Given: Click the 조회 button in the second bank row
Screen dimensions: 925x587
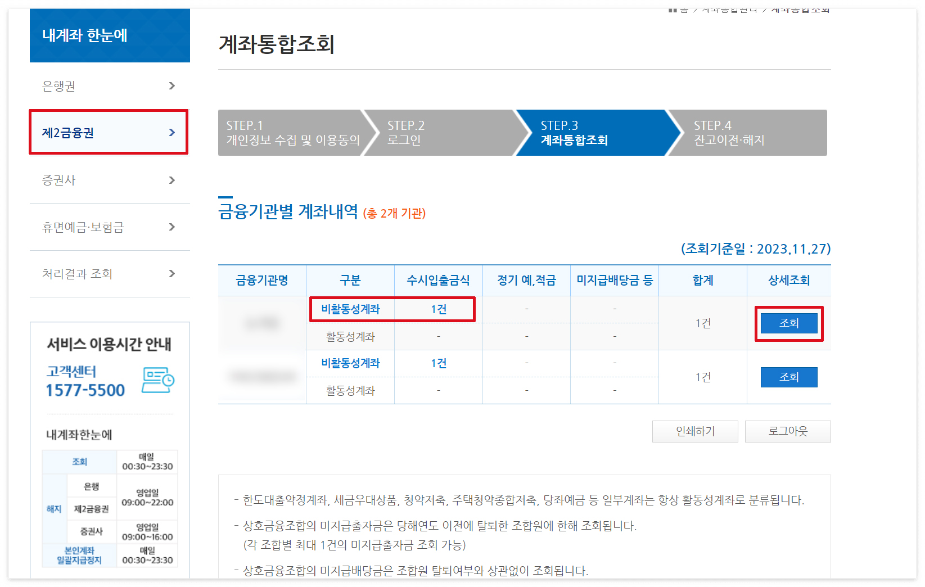Looking at the screenshot, I should click(x=788, y=377).
